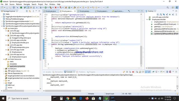Click the Boot Dashboard green circle icon
Image resolution: width=179 pixels, height=101 pixels.
[21, 8]
